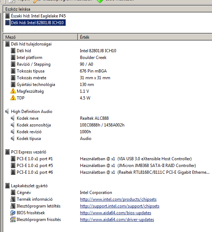
Task: Click the BIOS update icon beside BIOS frissítések
Action: (x=13, y=213)
